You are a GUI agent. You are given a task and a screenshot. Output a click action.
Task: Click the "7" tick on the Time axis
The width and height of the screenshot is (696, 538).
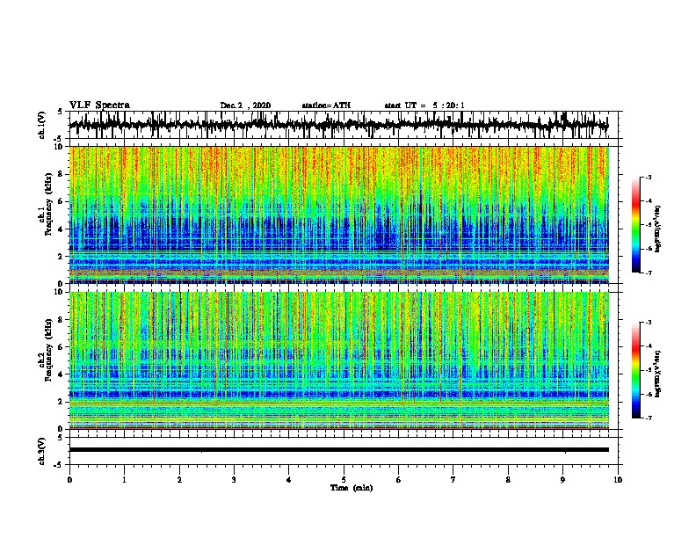[x=453, y=480]
